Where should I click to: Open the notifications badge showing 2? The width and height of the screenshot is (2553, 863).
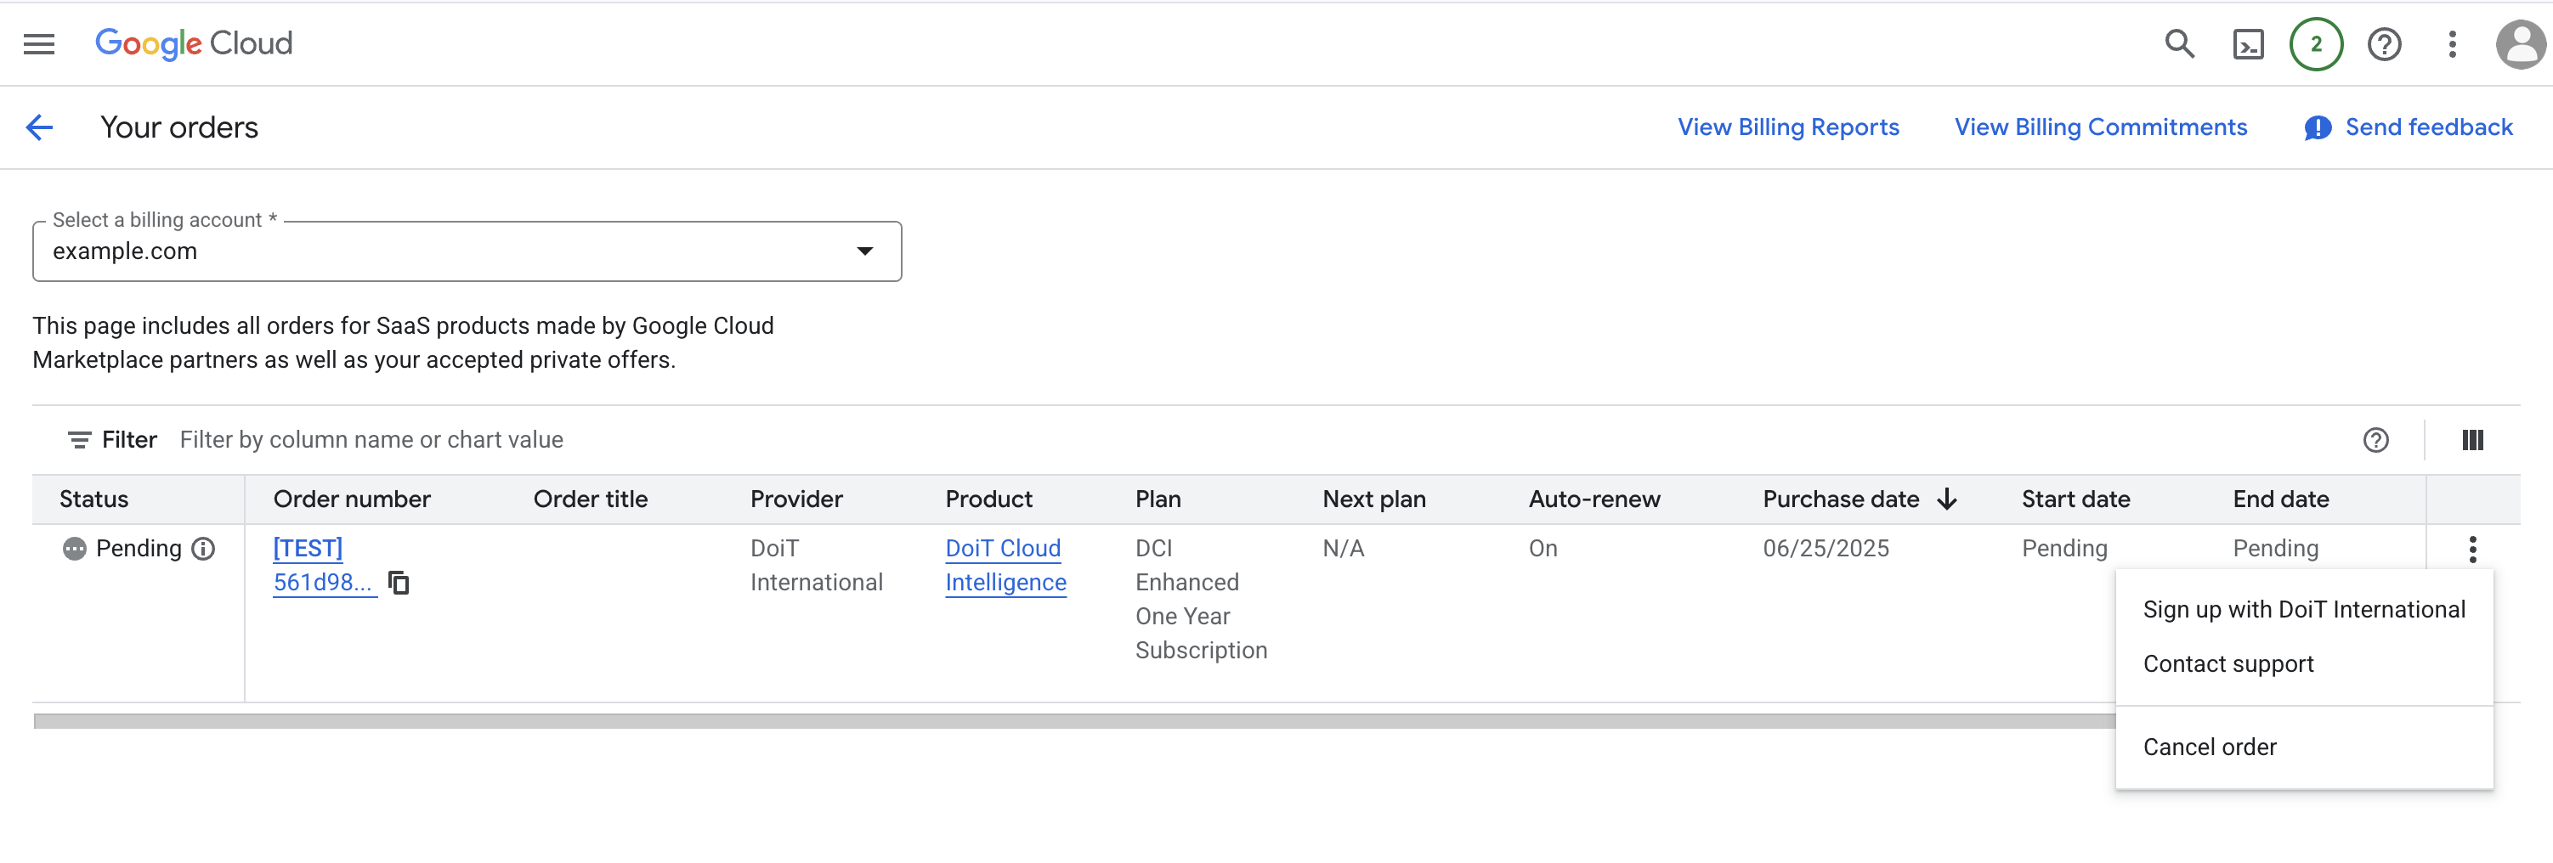[x=2315, y=44]
